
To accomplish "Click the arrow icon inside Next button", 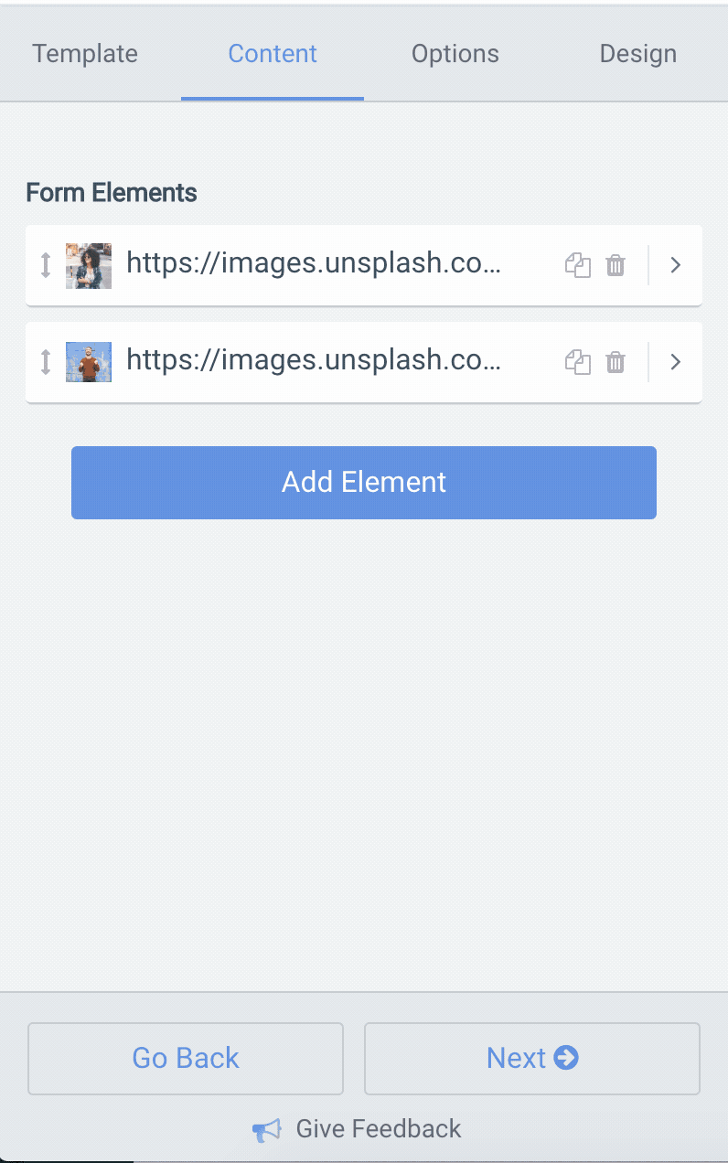I will pyautogui.click(x=567, y=1058).
